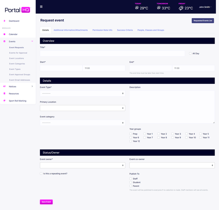Select the Calendar module icon in sidebar
The width and height of the screenshot is (219, 210).
(x=4, y=34)
